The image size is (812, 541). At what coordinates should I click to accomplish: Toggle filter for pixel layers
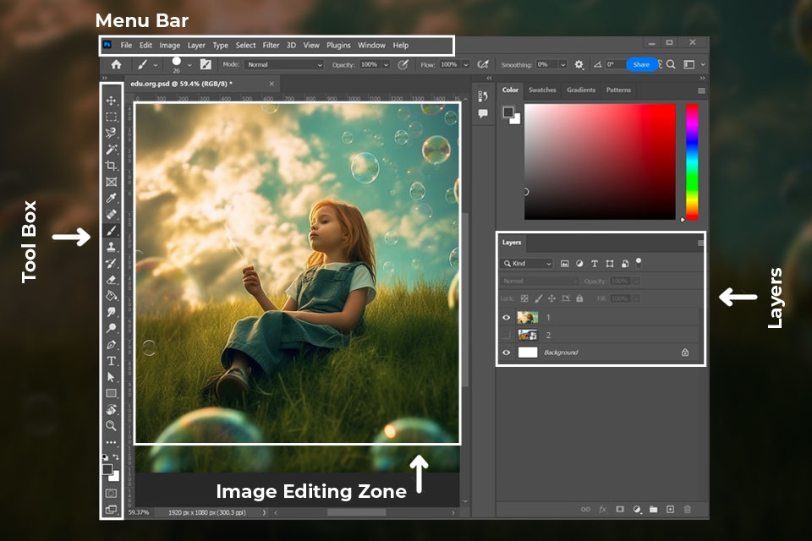564,264
